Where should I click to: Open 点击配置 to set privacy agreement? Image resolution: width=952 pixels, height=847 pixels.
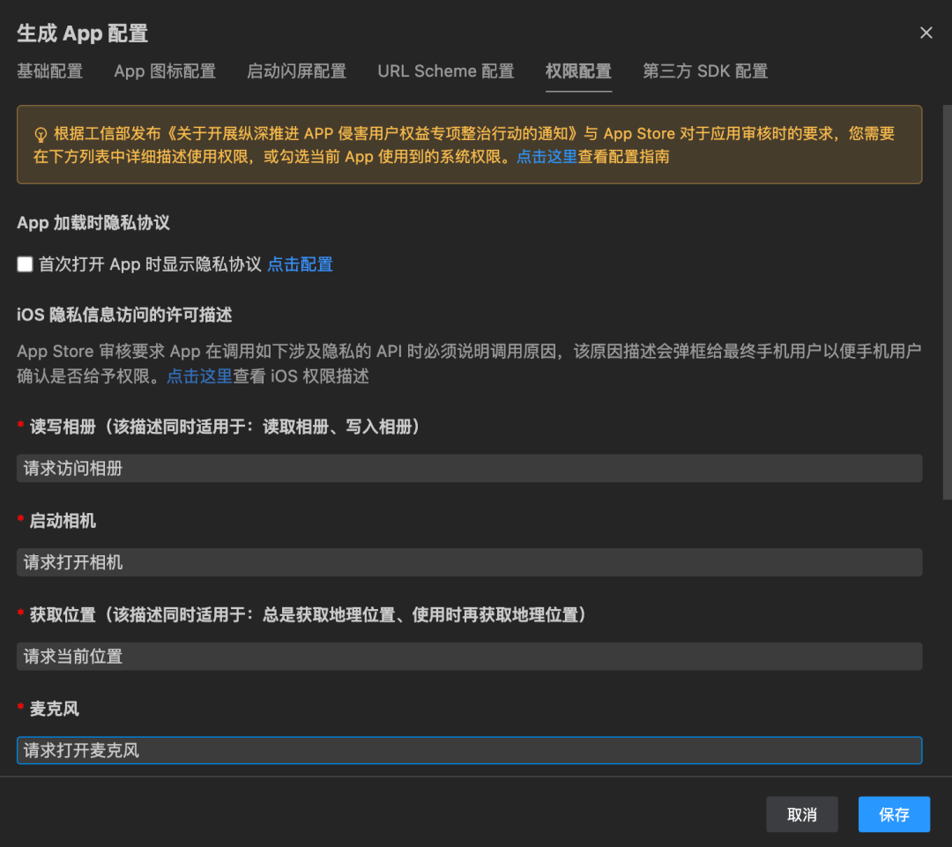click(x=300, y=264)
